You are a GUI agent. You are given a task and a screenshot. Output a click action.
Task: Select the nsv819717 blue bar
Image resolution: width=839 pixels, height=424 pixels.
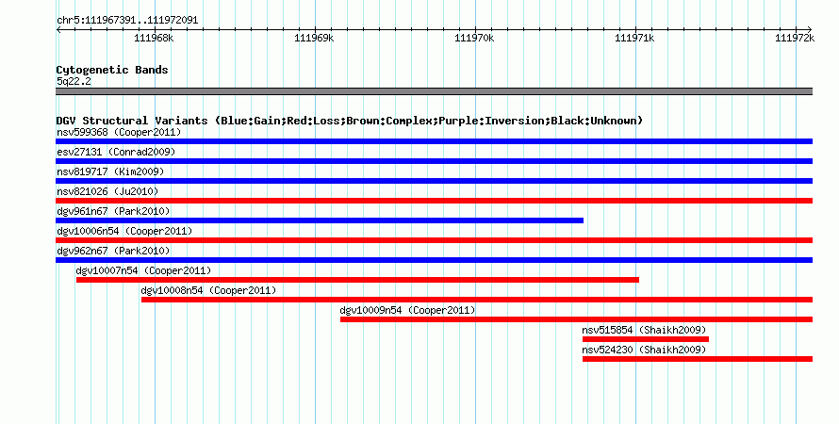[x=434, y=181]
